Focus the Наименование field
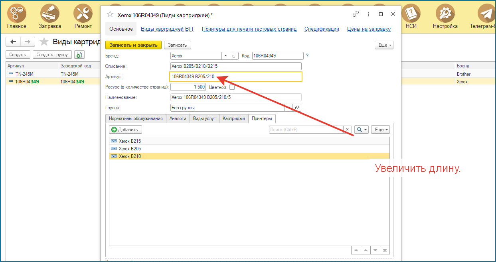The height and width of the screenshot is (262, 496). (236, 97)
